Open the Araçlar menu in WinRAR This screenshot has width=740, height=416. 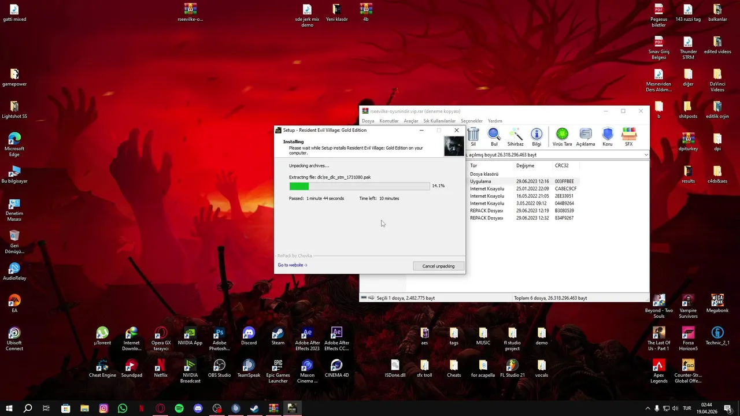pos(411,121)
